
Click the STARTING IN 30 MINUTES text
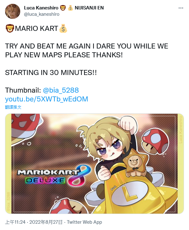(51, 72)
